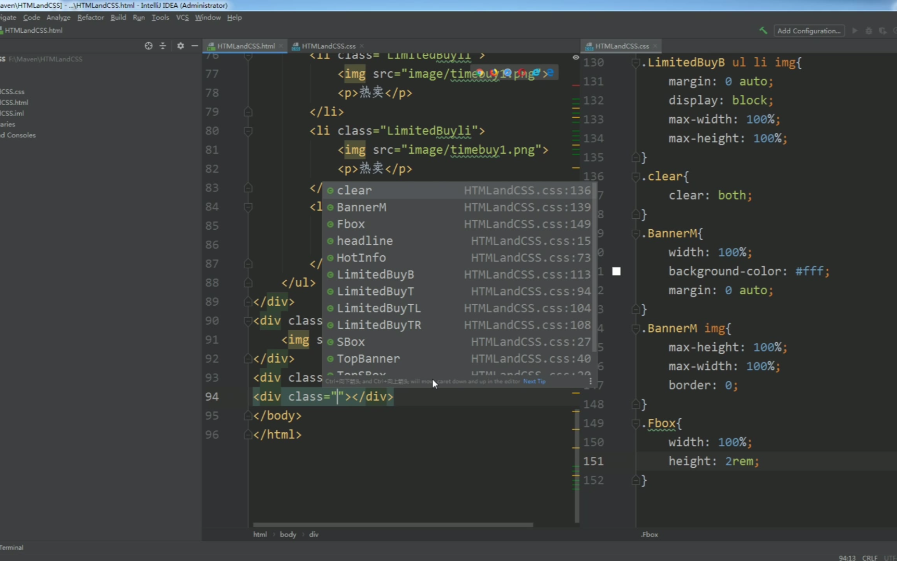This screenshot has width=897, height=561.
Task: Collapse the li block on line 80
Action: coord(248,131)
